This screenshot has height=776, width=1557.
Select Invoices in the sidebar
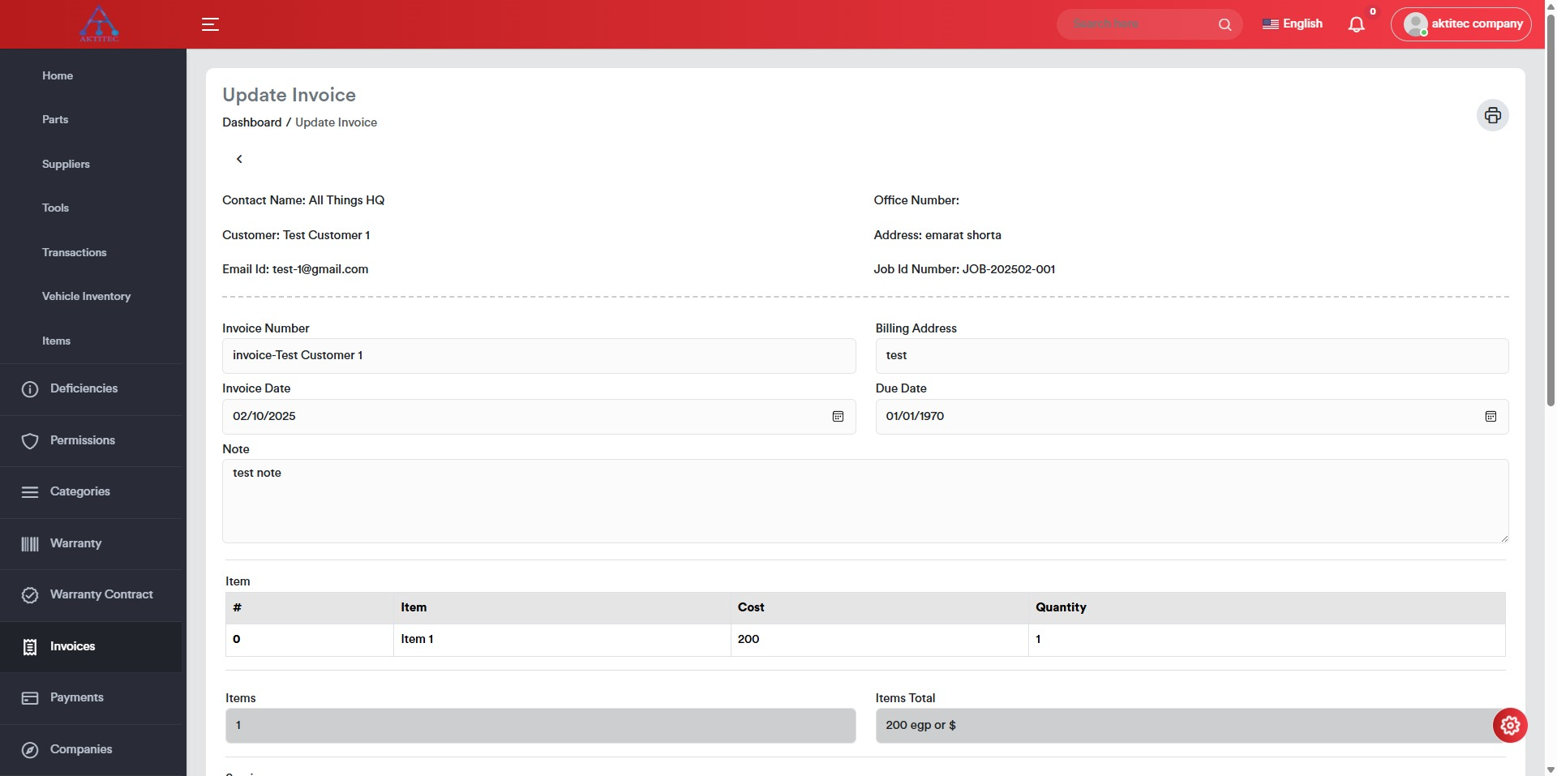click(72, 646)
